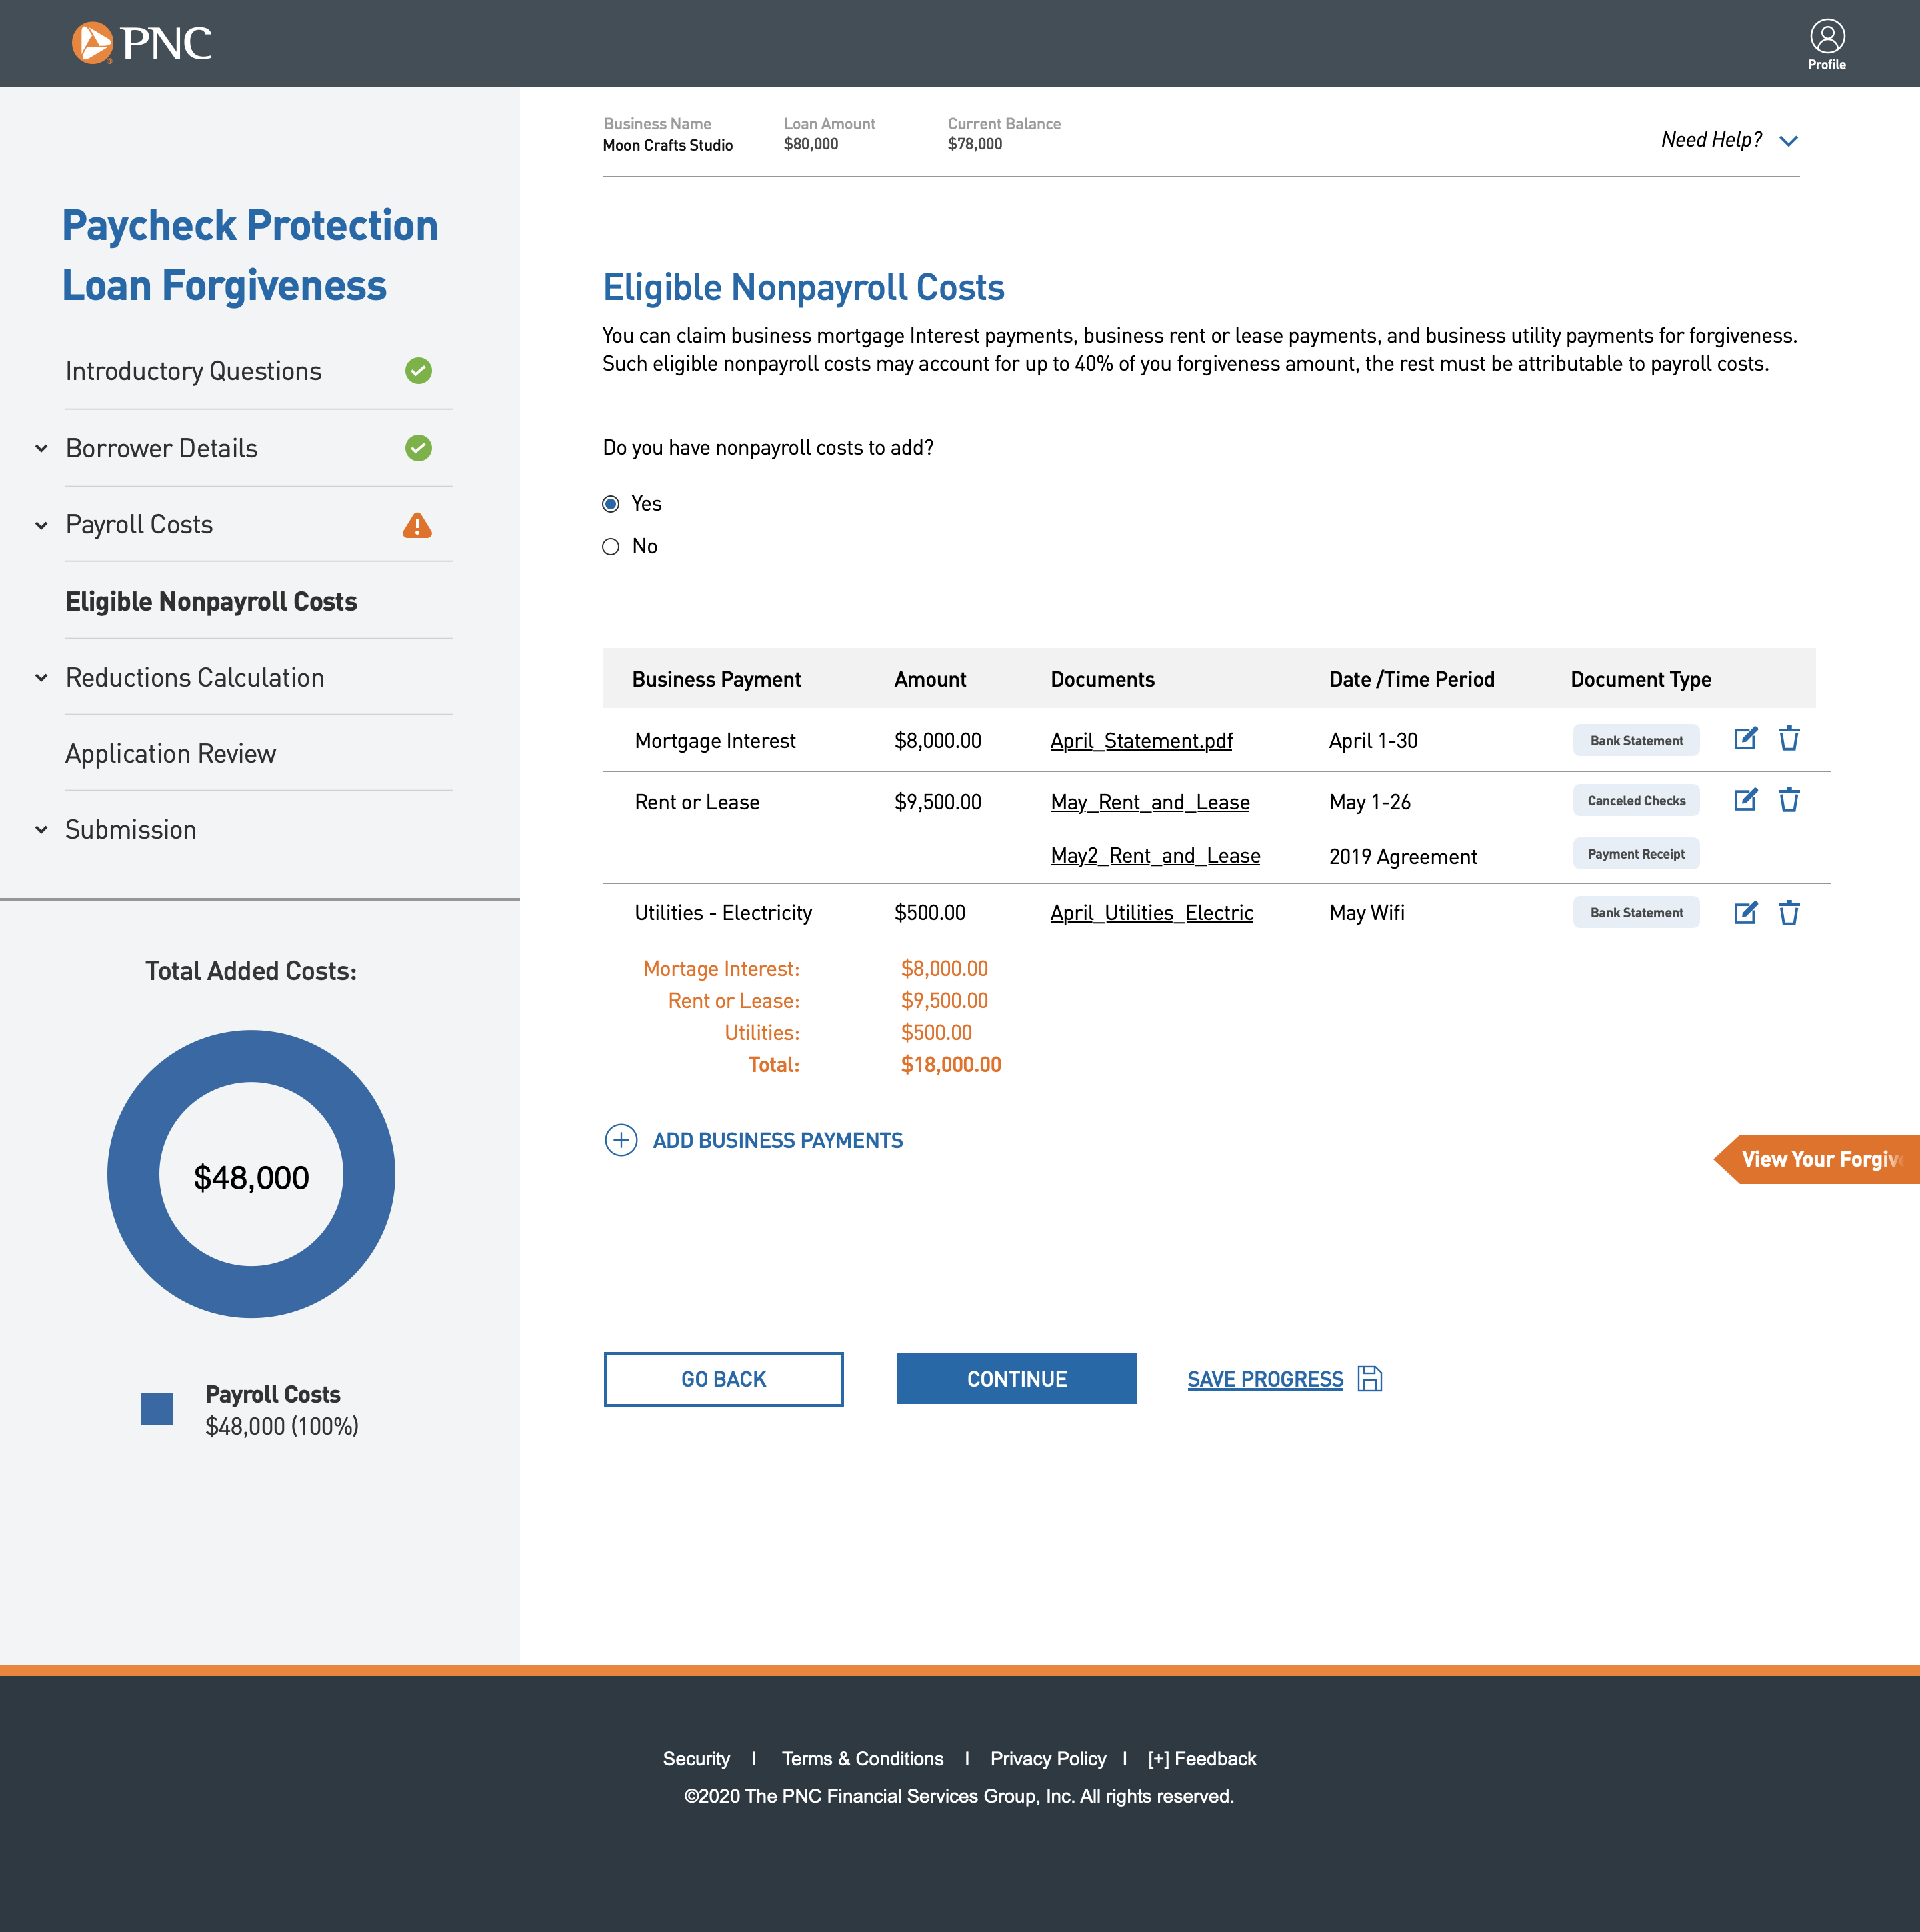Click the $18,000.00 total amount

tap(951, 1065)
